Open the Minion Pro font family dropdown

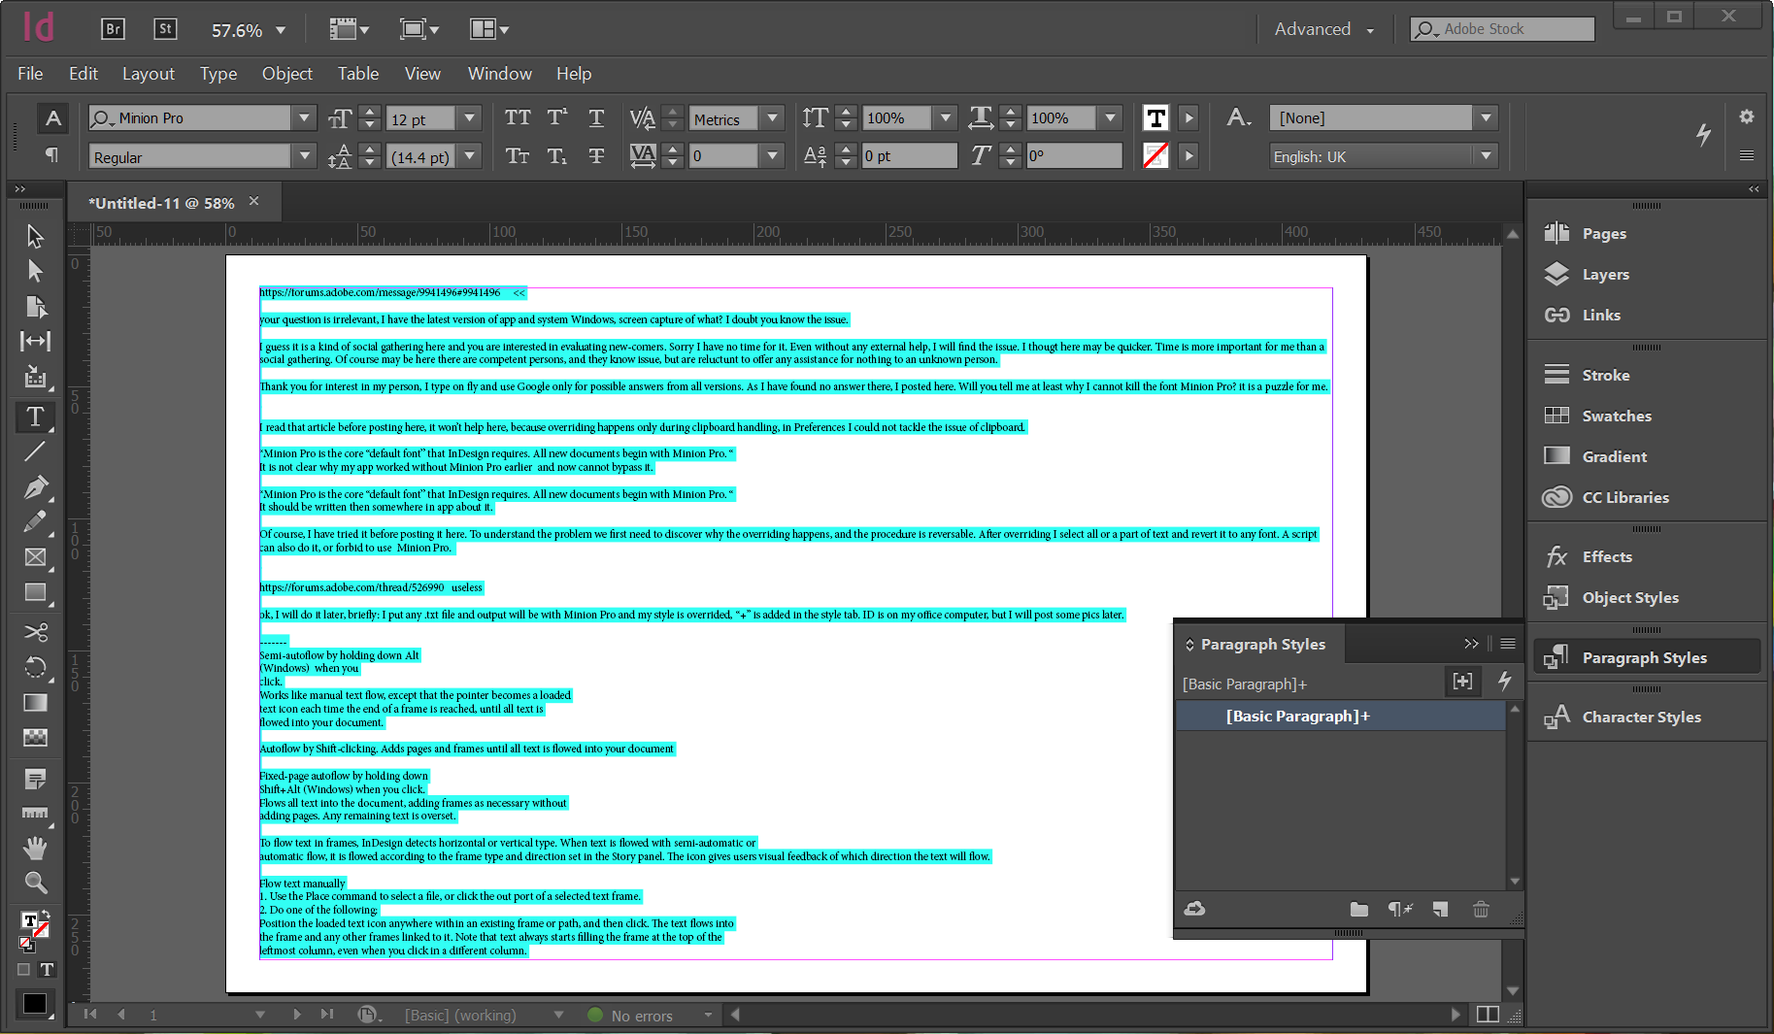click(x=304, y=117)
